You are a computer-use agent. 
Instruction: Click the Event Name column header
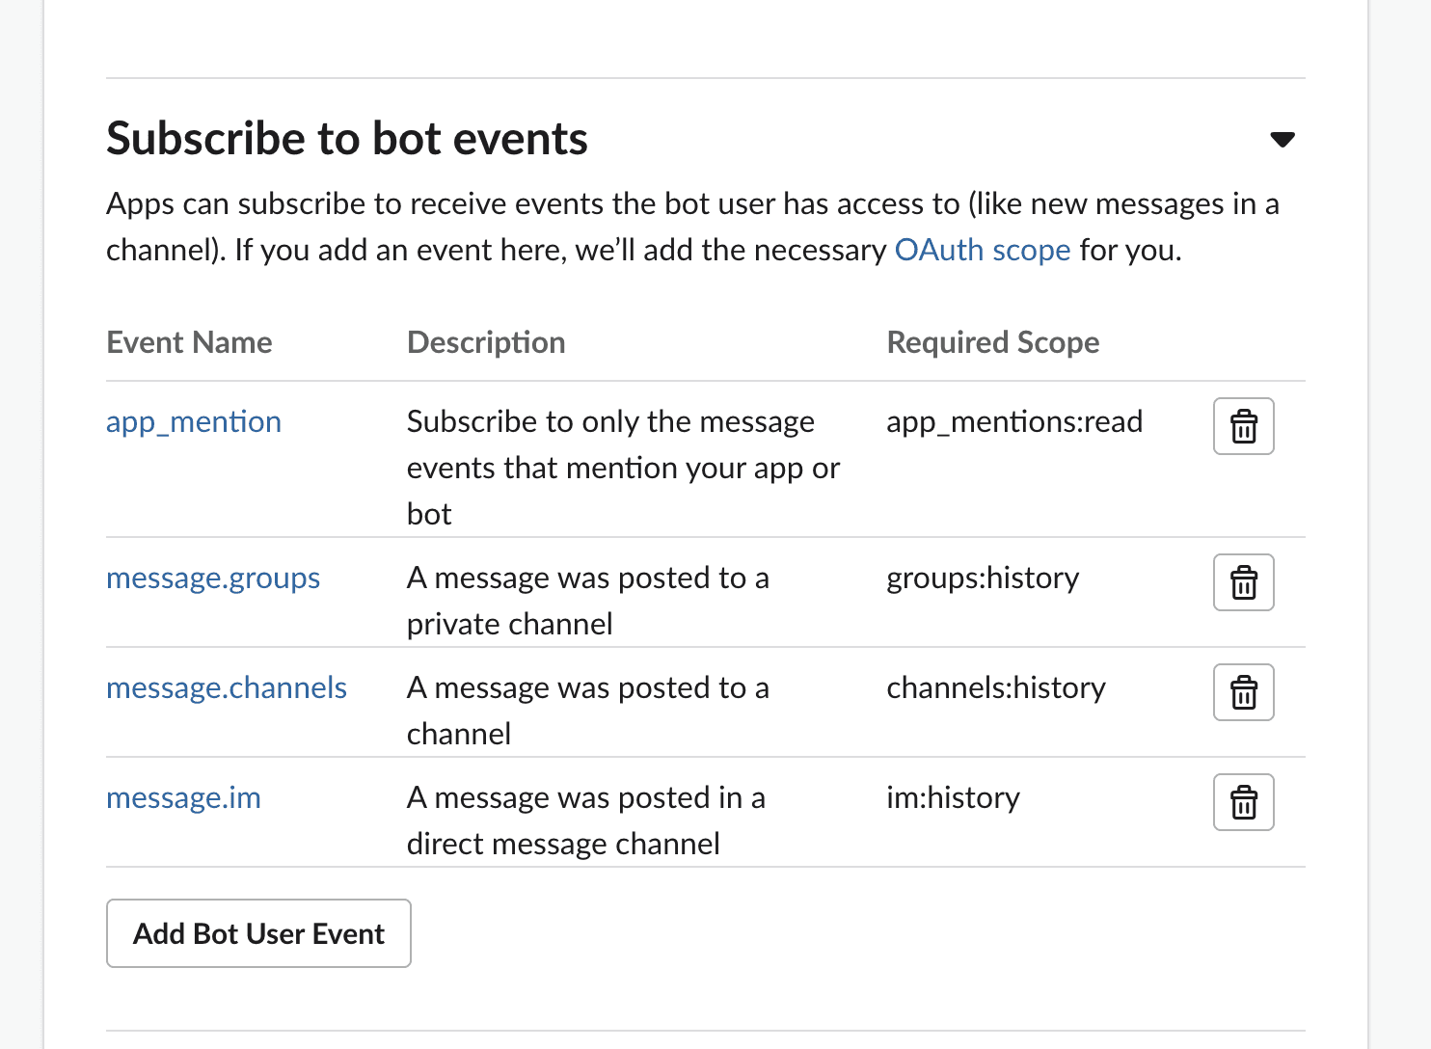coord(189,343)
